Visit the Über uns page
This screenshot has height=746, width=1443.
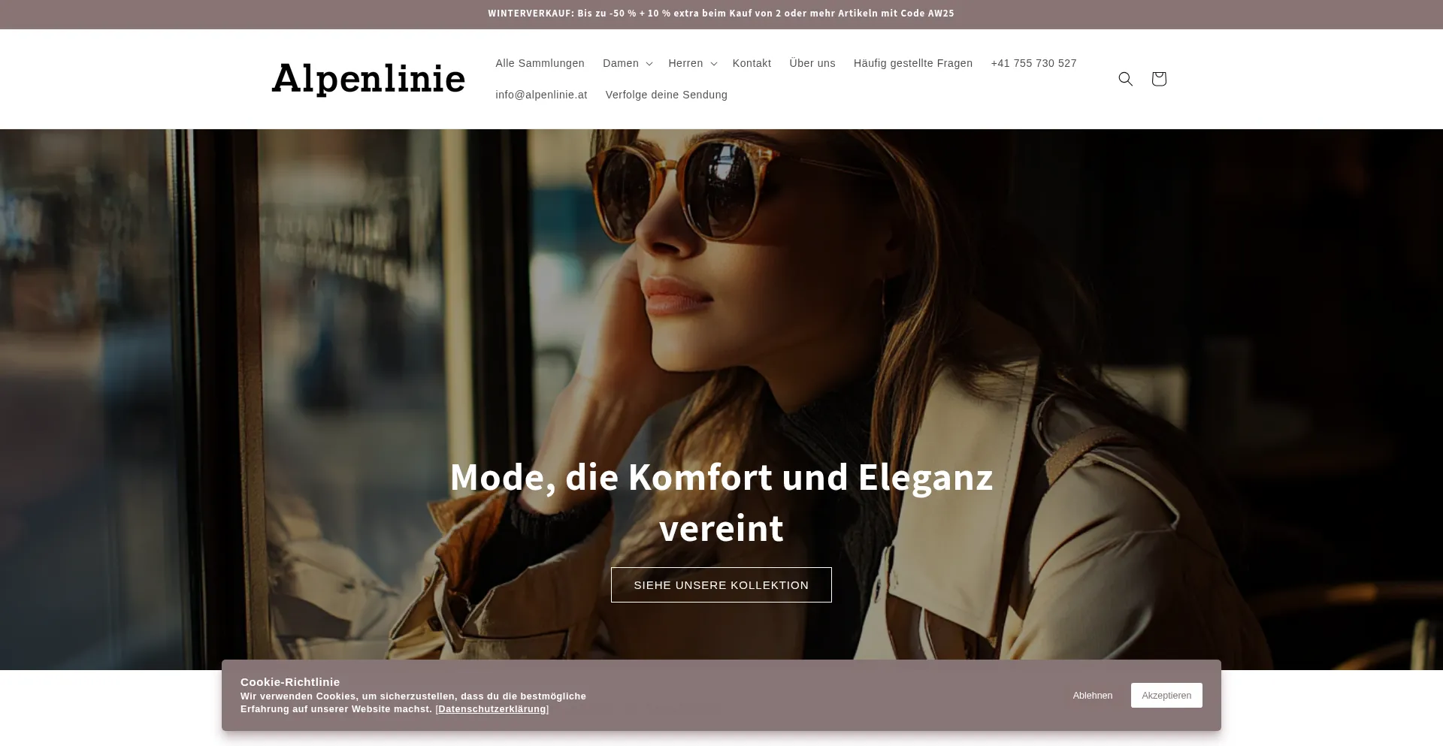click(812, 63)
